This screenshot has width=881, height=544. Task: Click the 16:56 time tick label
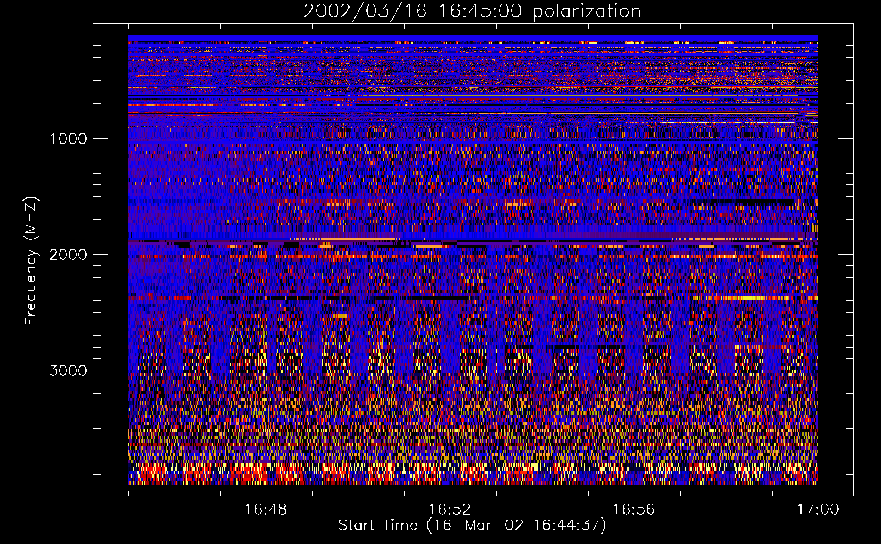tap(634, 510)
